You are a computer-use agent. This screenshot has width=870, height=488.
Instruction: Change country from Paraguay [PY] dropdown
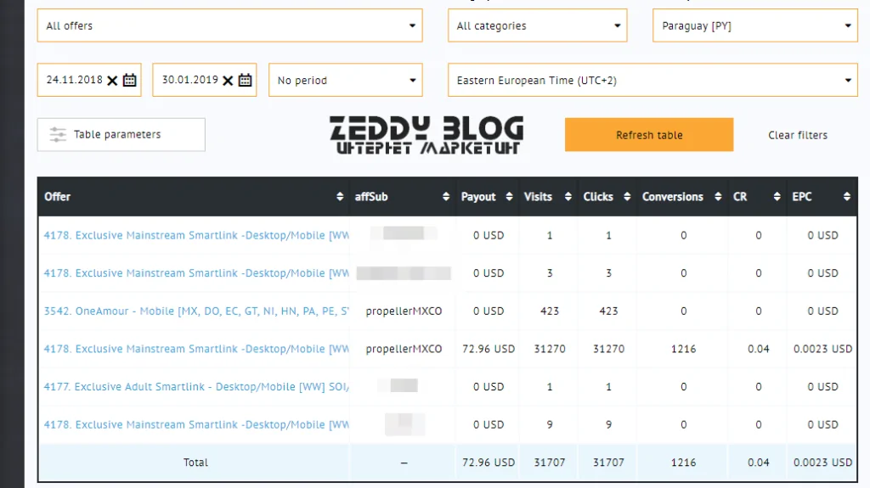click(x=754, y=25)
